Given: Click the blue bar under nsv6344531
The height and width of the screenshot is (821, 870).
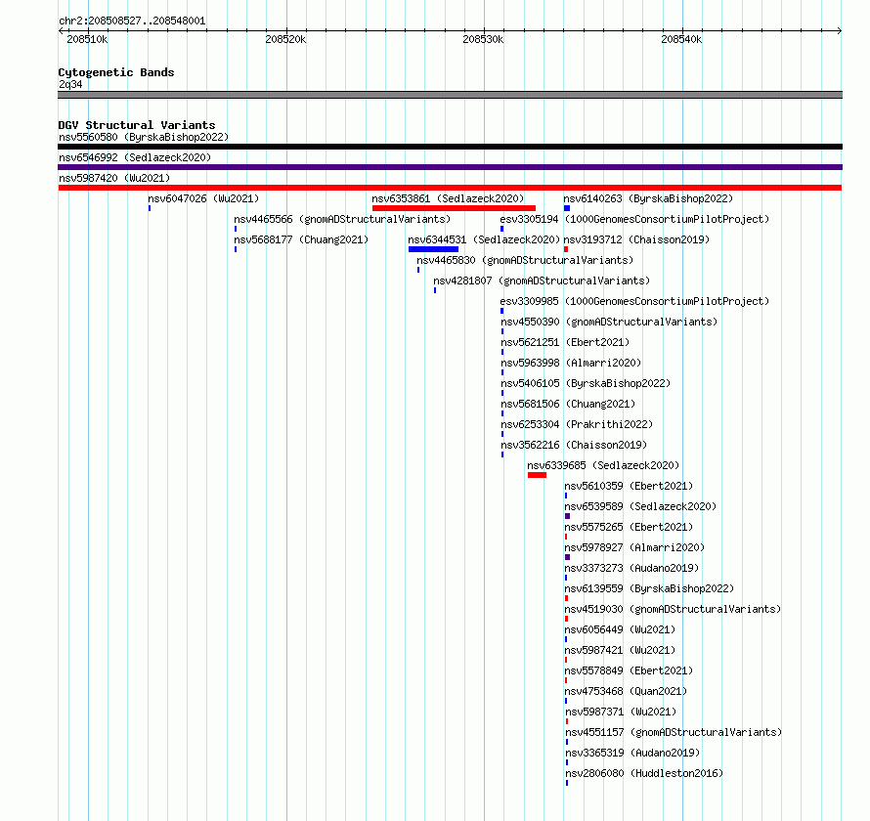Looking at the screenshot, I should (433, 249).
